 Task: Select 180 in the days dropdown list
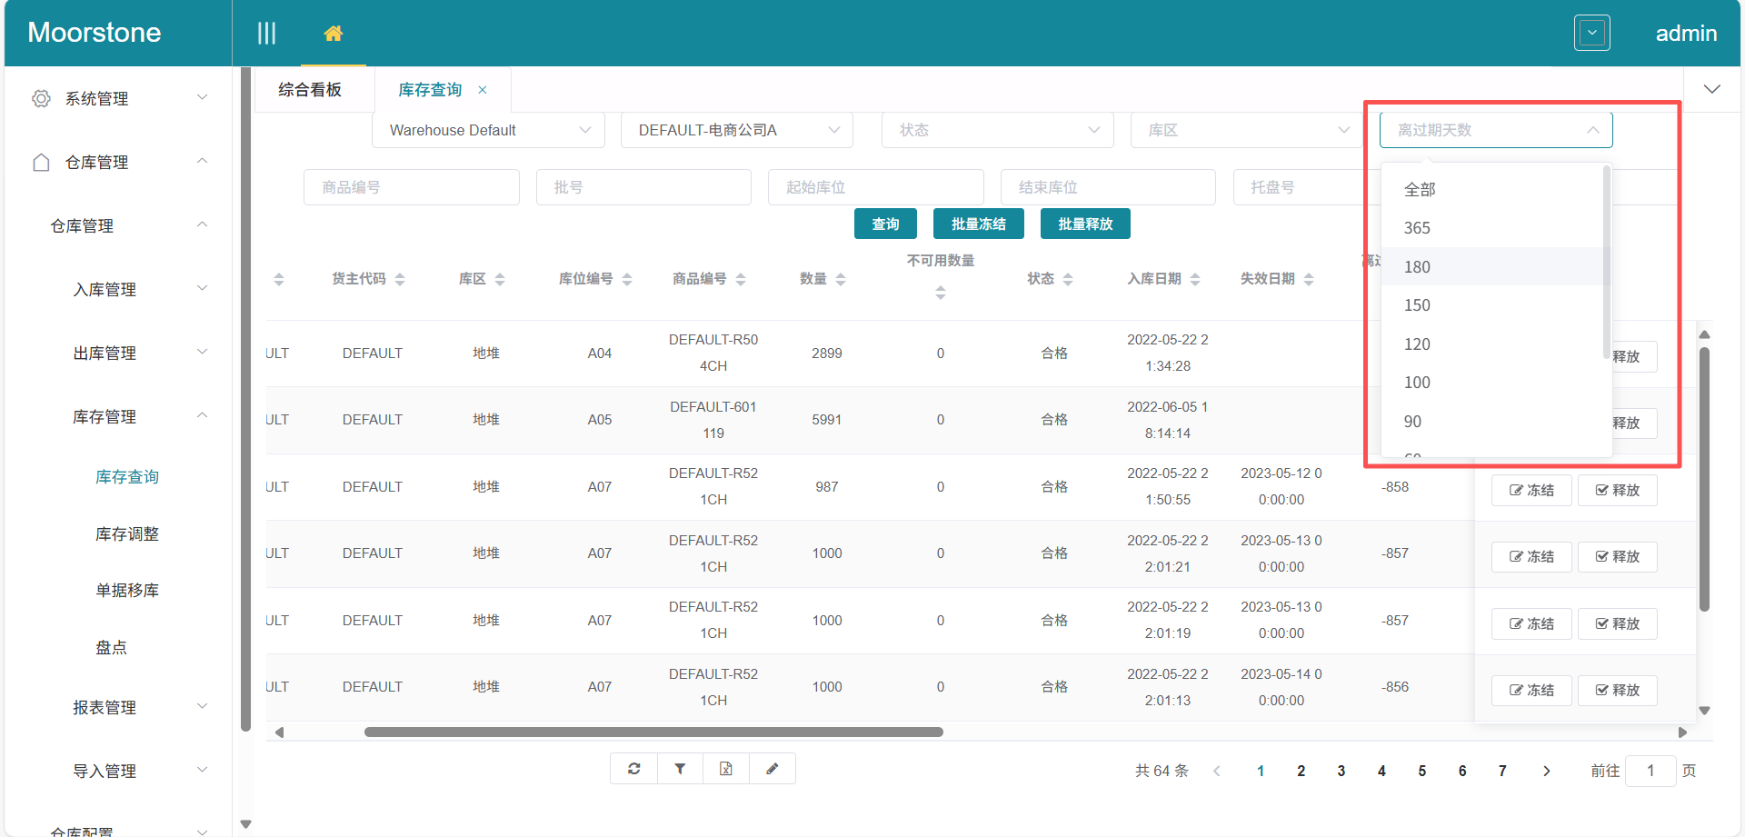(x=1417, y=266)
